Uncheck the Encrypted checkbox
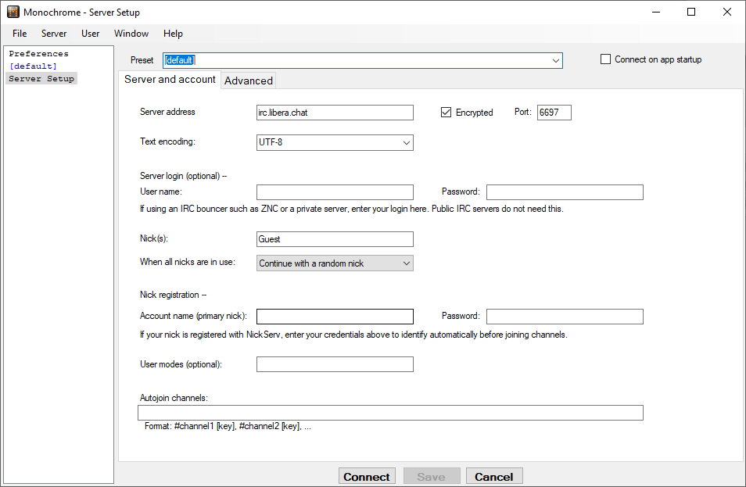 447,113
